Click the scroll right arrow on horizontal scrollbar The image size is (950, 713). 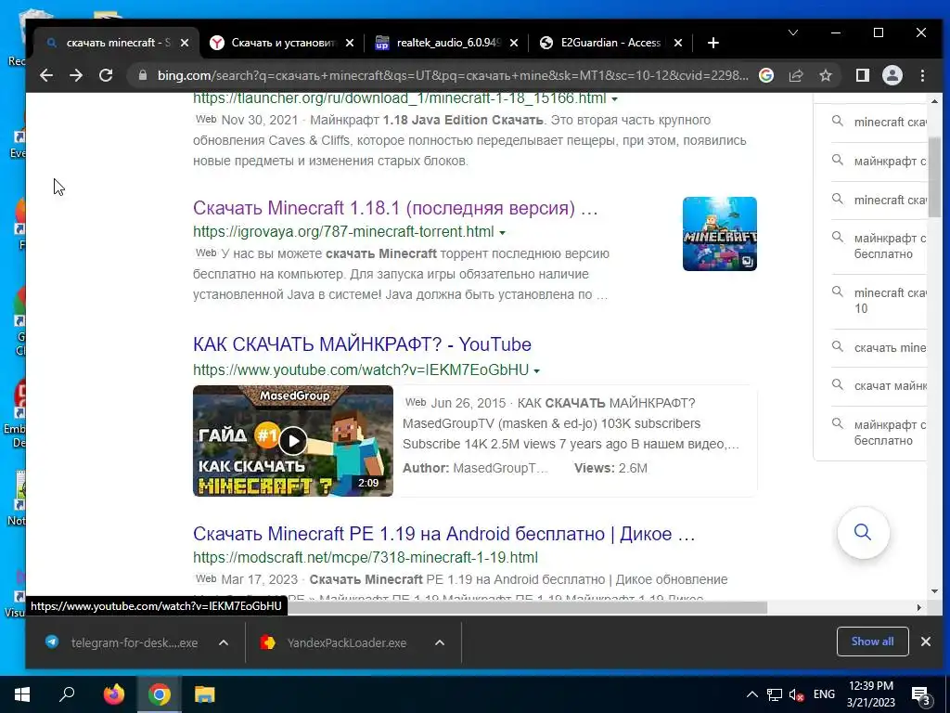919,607
